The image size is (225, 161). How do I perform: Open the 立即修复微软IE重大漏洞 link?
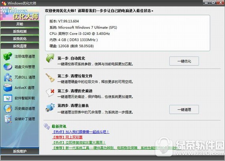pyautogui.click(x=79, y=142)
